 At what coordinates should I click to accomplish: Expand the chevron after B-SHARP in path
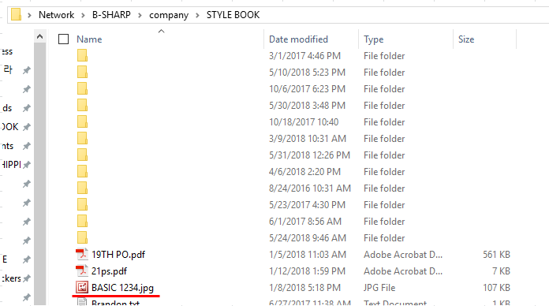pyautogui.click(x=140, y=15)
